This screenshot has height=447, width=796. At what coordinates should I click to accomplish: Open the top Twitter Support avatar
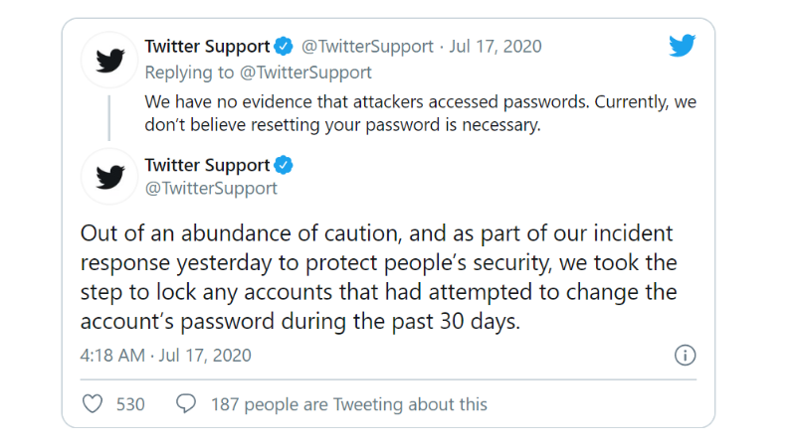(x=109, y=60)
